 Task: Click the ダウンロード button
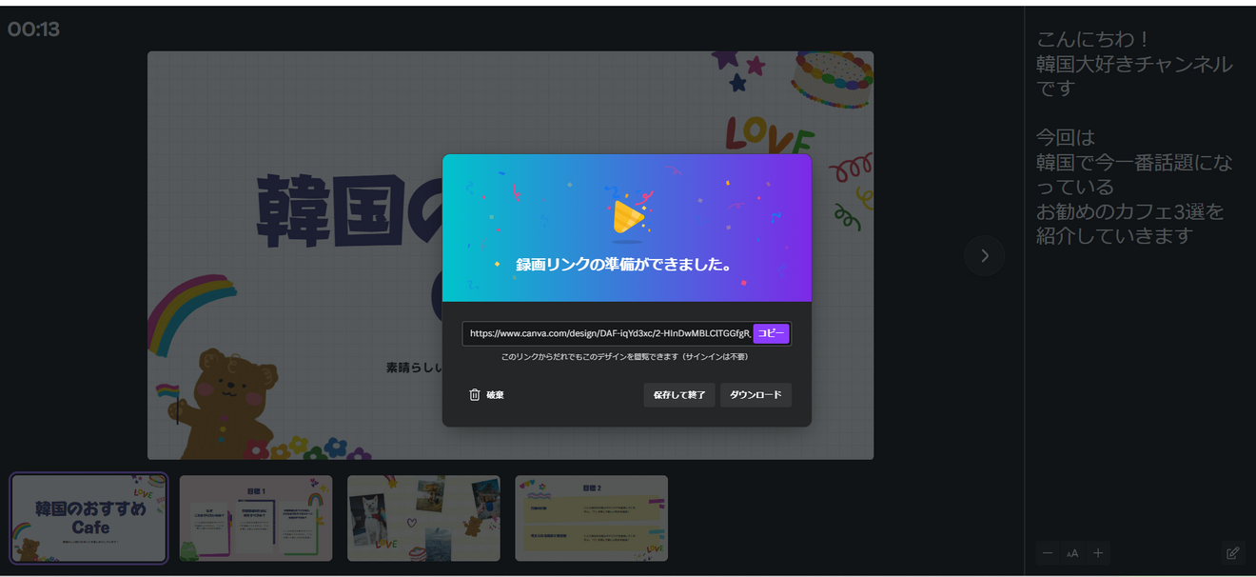tap(756, 394)
